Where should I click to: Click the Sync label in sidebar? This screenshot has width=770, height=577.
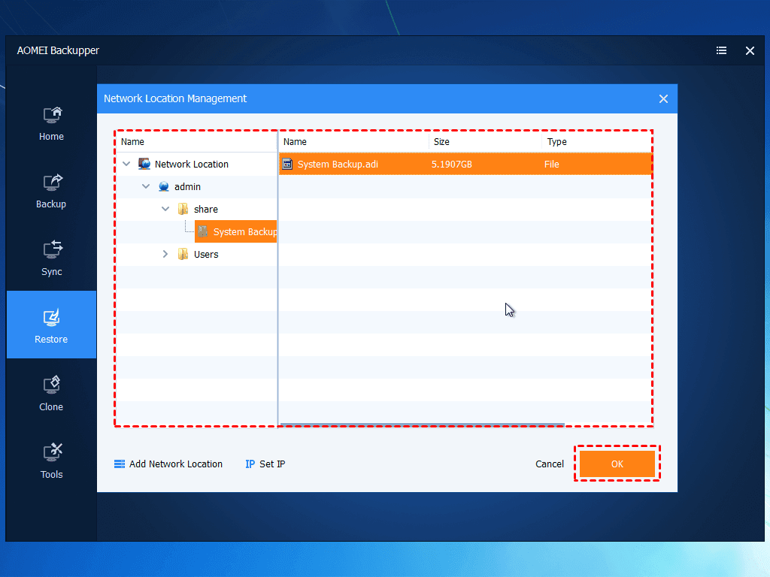tap(52, 272)
